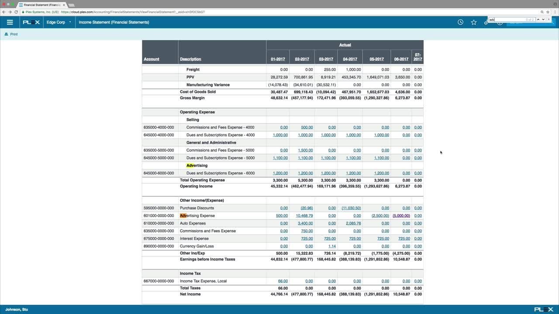Click the 06-2017 column header
Image resolution: width=559 pixels, height=314 pixels.
pos(401,59)
